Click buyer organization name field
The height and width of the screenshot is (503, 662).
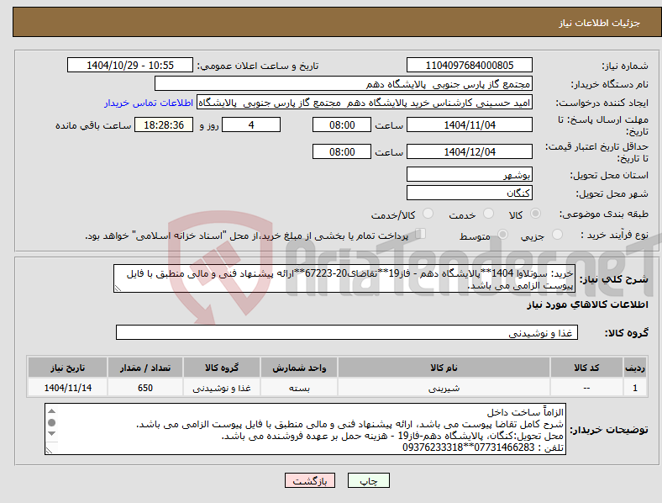(x=343, y=83)
